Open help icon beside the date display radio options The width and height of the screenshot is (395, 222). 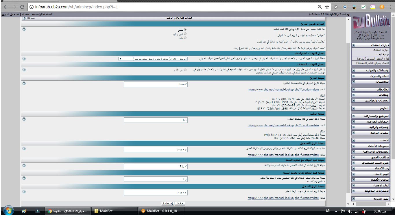24,29
